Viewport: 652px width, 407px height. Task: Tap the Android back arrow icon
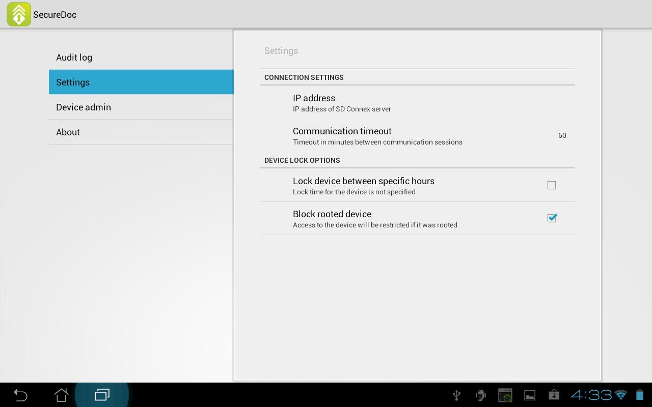pyautogui.click(x=20, y=395)
